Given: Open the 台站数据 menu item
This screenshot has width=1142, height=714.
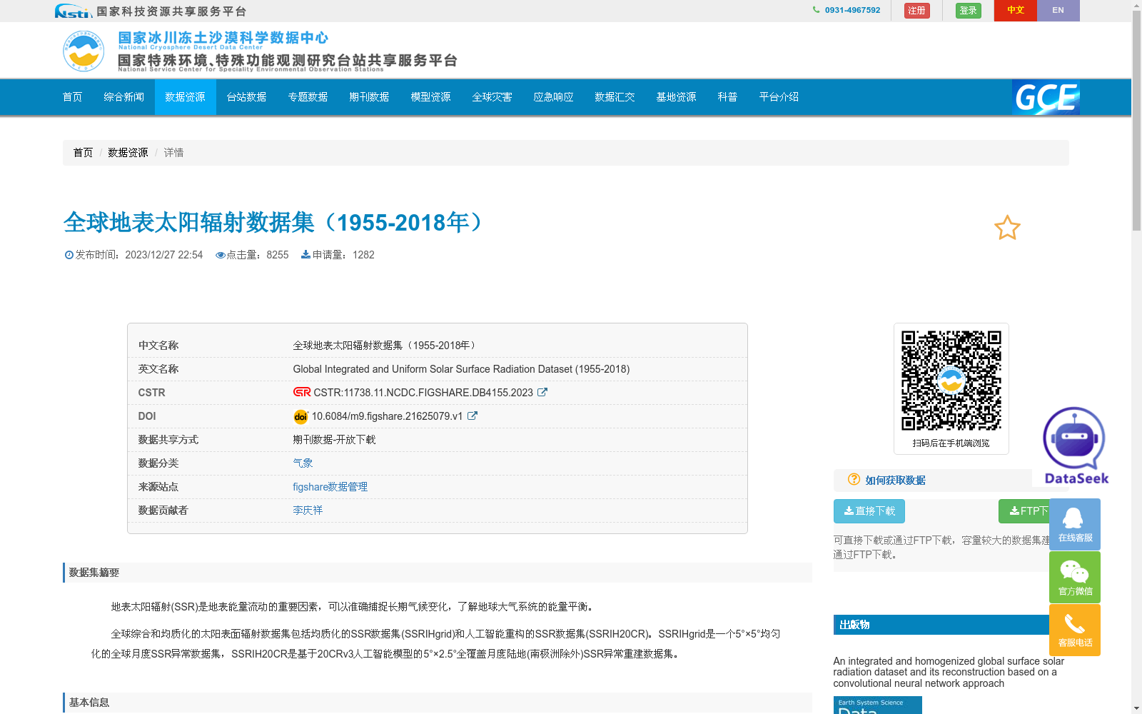Looking at the screenshot, I should (247, 97).
